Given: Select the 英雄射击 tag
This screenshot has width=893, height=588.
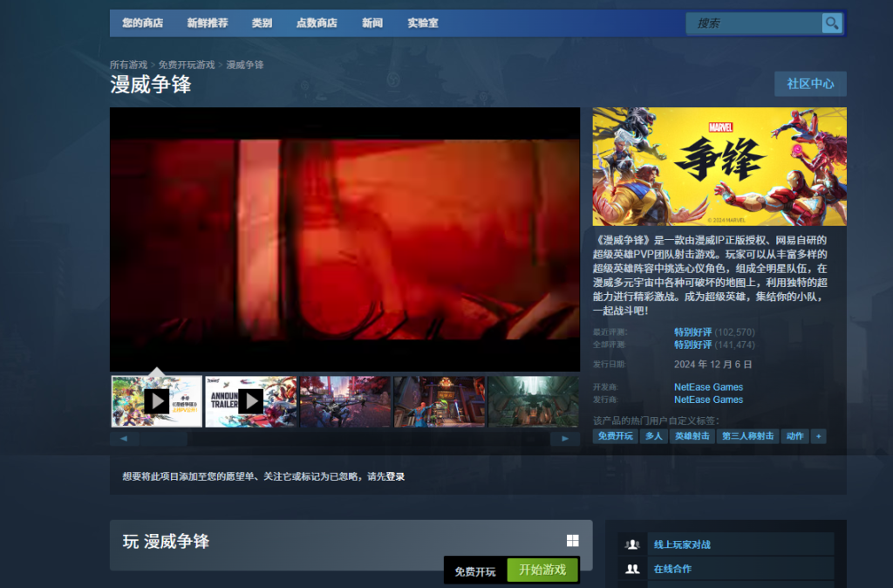Looking at the screenshot, I should pyautogui.click(x=692, y=436).
